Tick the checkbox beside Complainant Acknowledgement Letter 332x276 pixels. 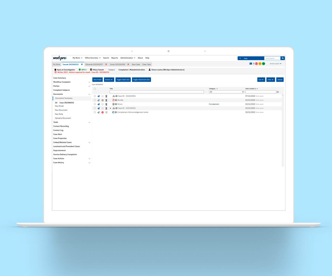95,112
